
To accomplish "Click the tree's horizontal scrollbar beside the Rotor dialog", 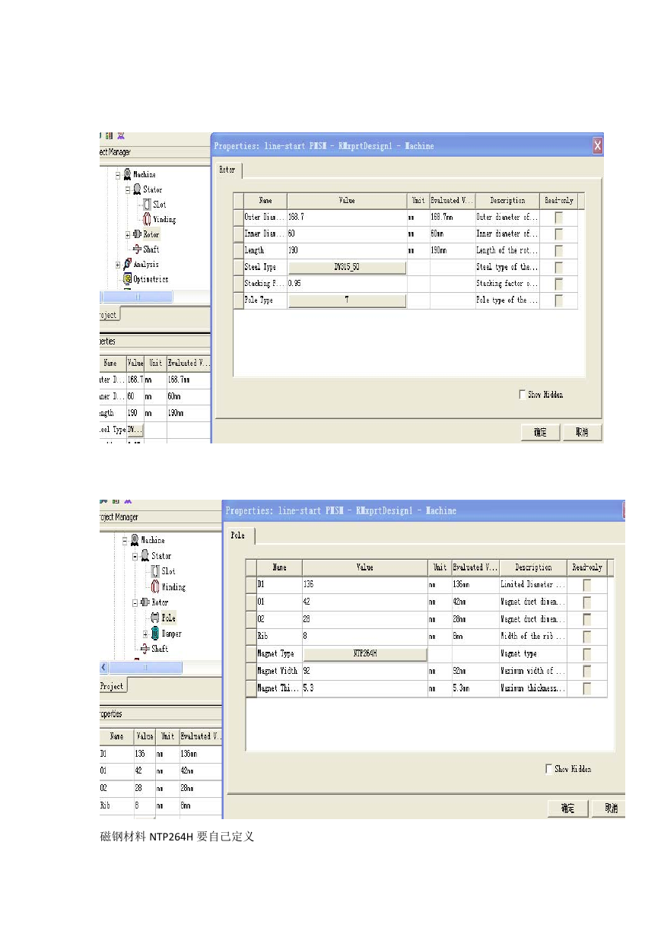I will 138,297.
